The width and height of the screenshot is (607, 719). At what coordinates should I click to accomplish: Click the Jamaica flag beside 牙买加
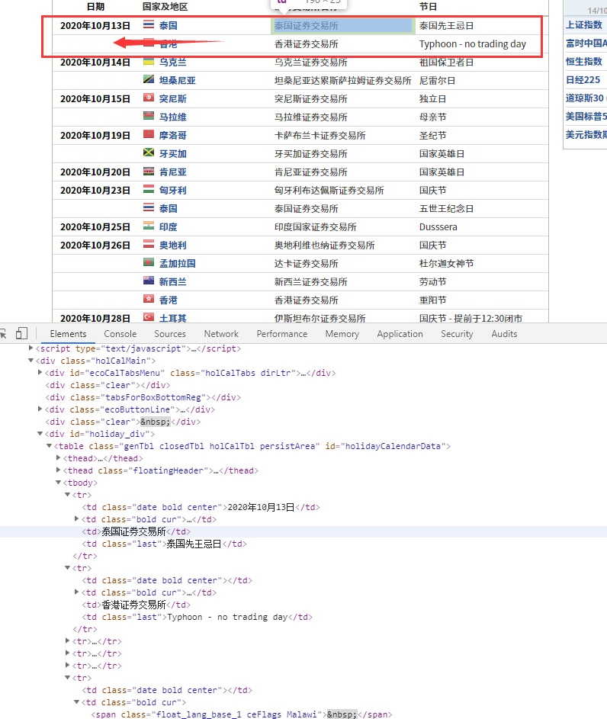click(149, 152)
